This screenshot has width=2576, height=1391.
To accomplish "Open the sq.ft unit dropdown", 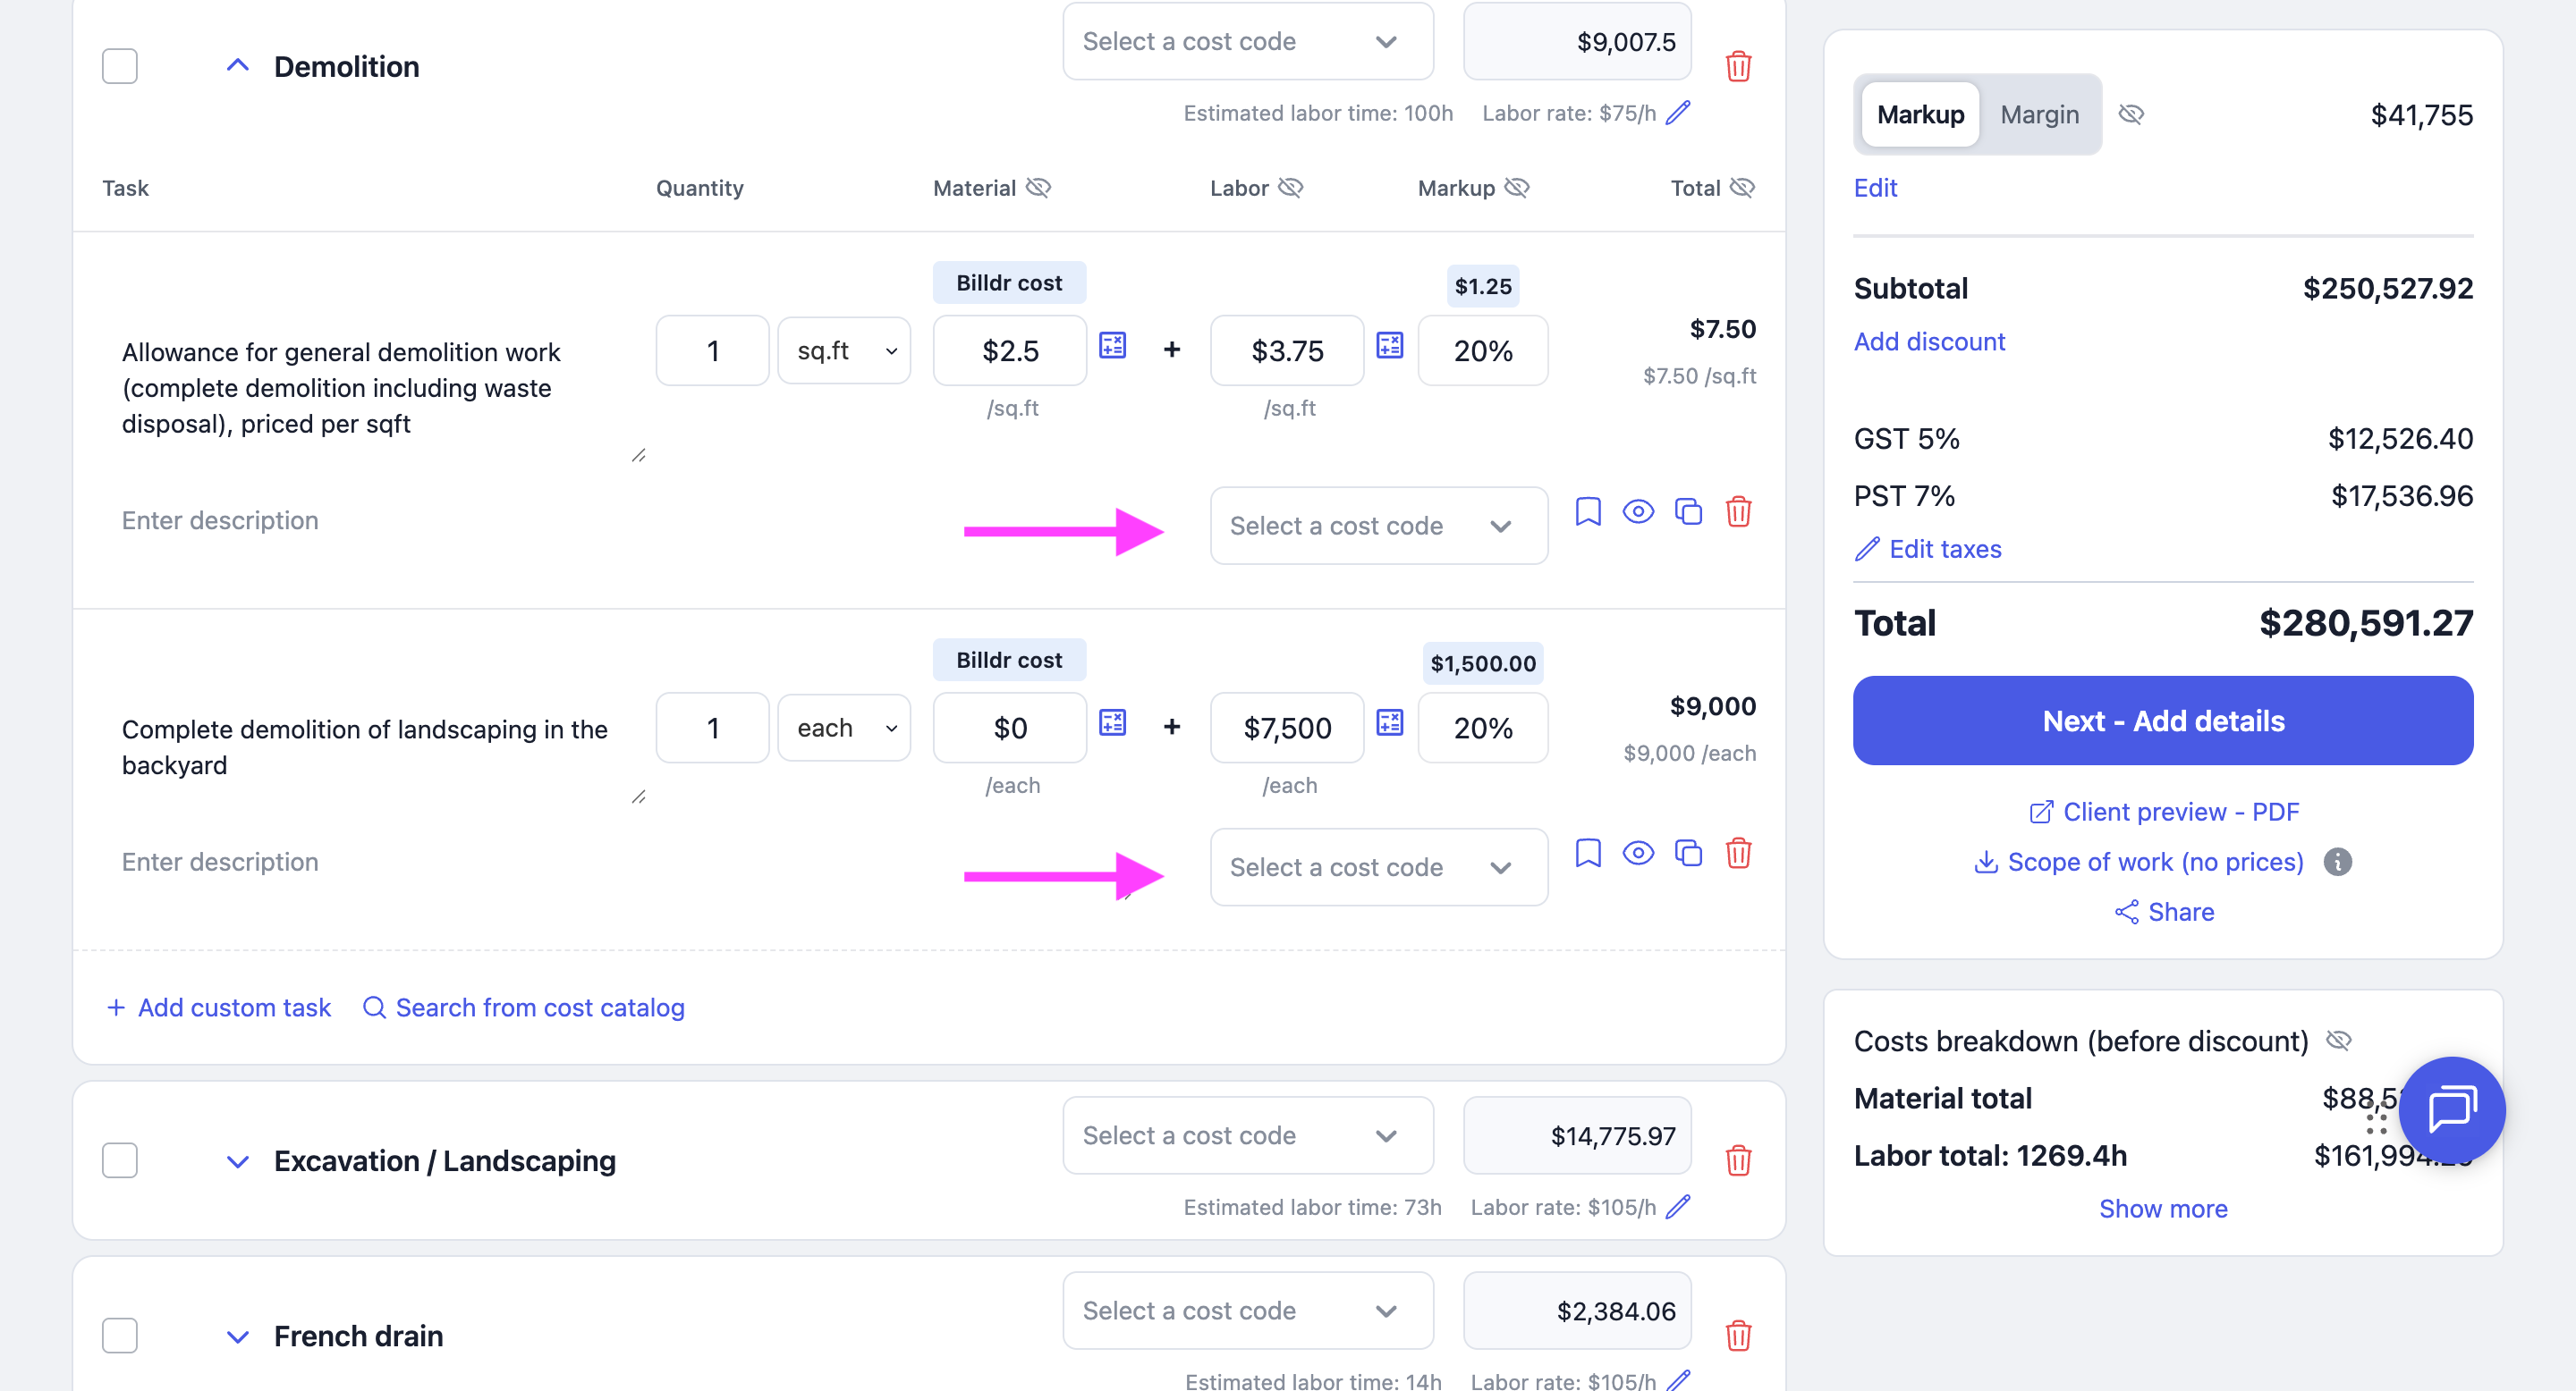I will click(845, 350).
